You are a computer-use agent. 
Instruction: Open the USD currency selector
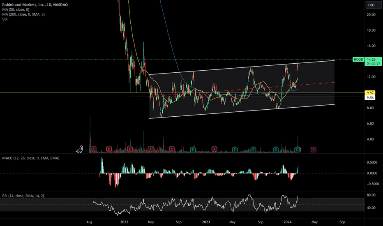[373, 5]
